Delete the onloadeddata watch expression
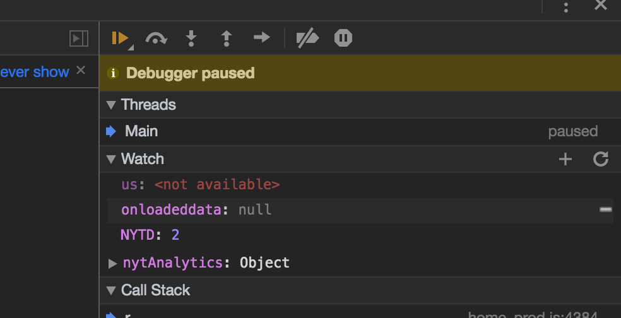The height and width of the screenshot is (318, 621). pyautogui.click(x=605, y=209)
